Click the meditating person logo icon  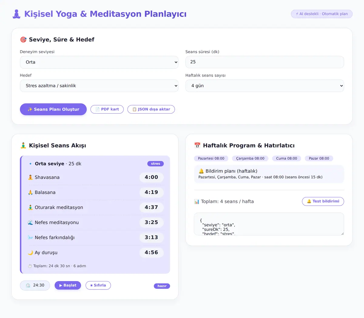tap(17, 14)
